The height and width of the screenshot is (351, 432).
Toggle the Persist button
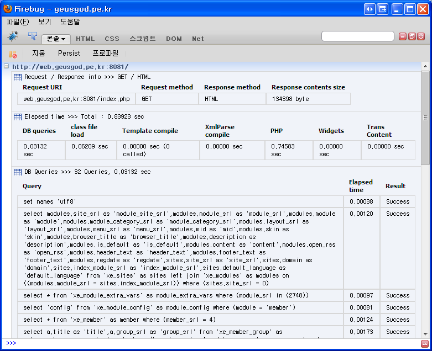tap(69, 53)
